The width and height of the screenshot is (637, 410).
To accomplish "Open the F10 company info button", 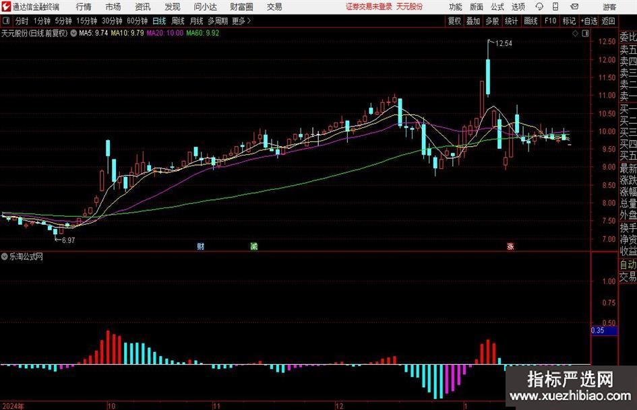I will coord(551,21).
